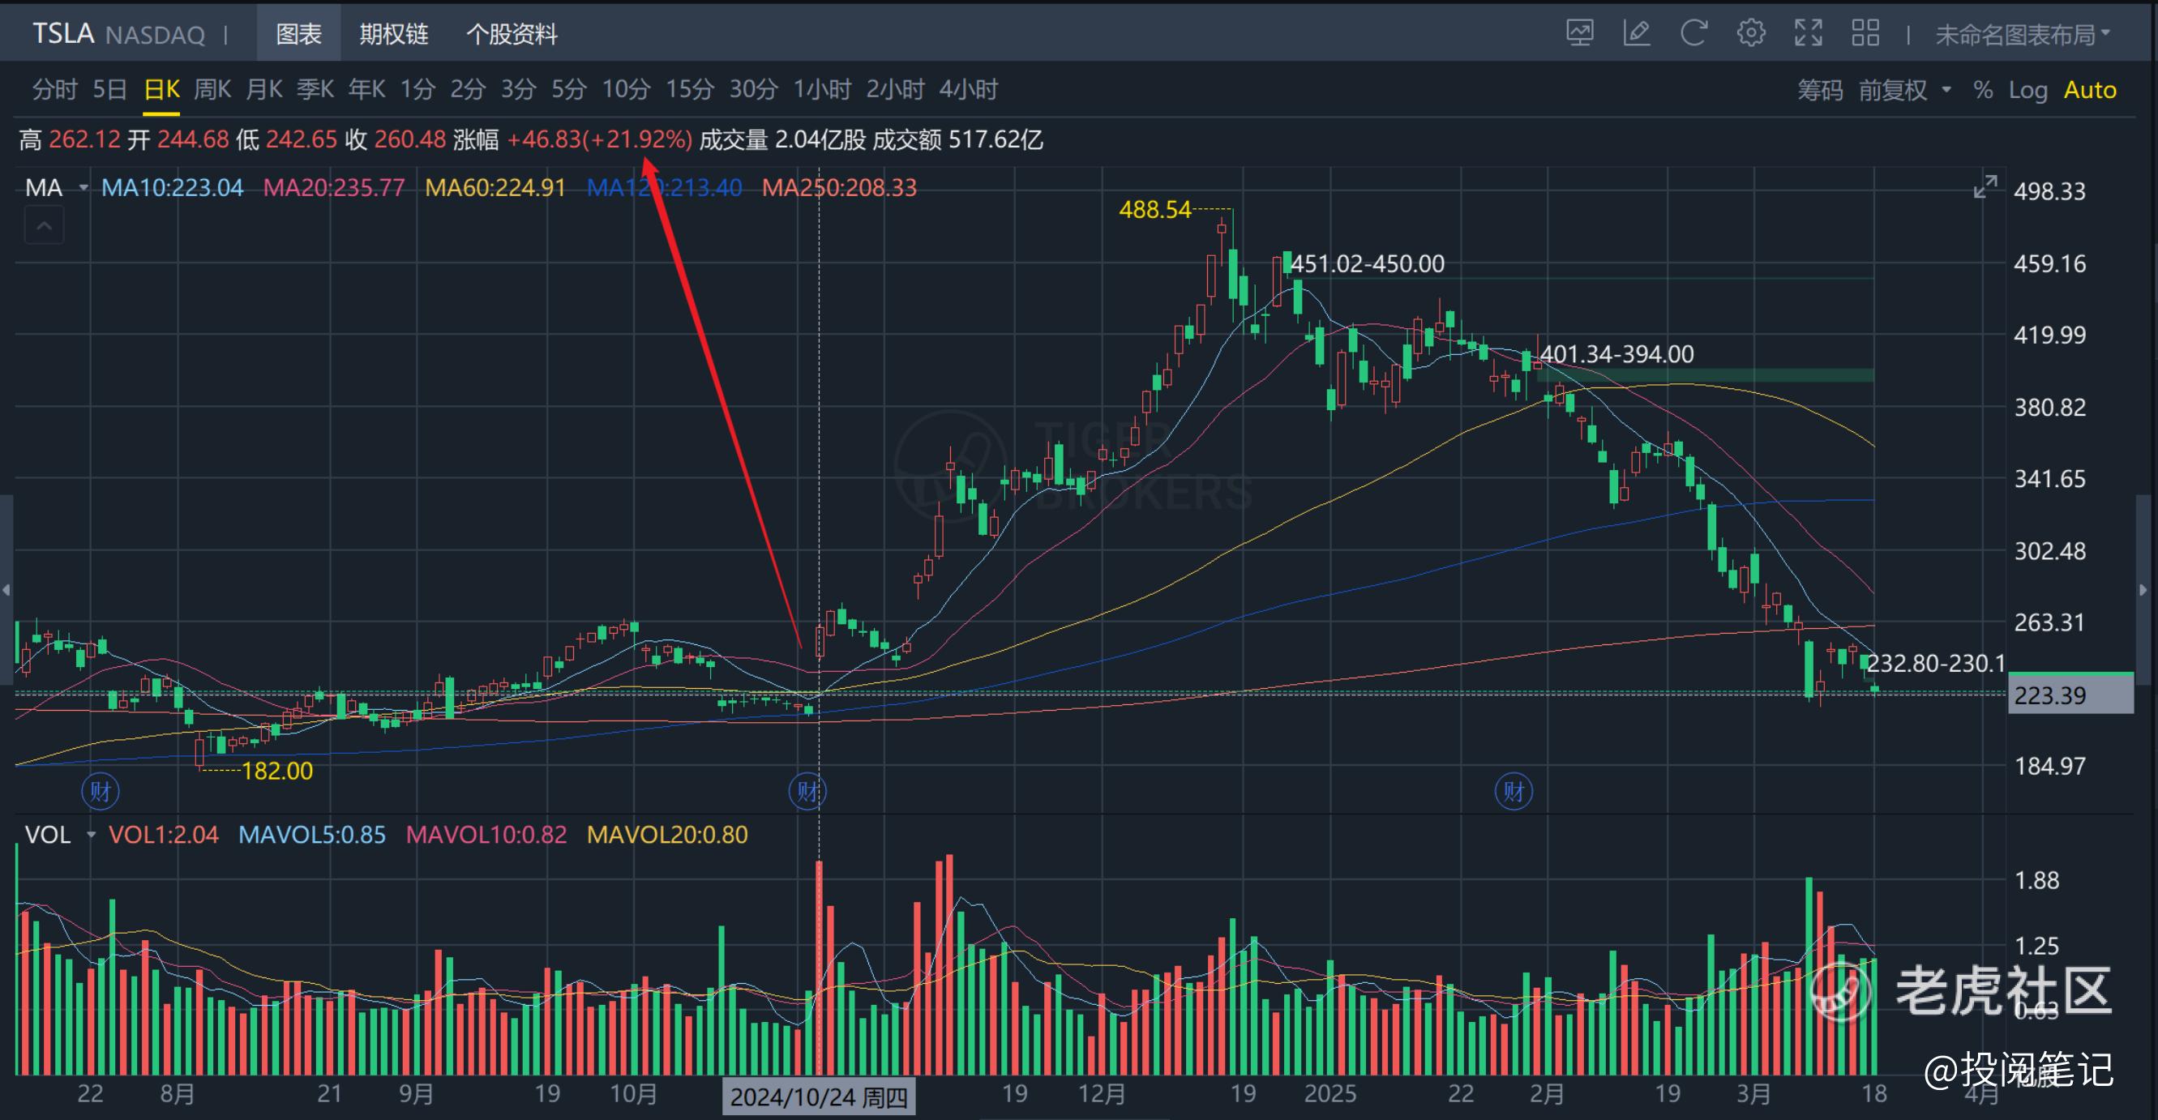Click the refresh chart icon
Viewport: 2158px width, 1120px height.
(x=1693, y=33)
